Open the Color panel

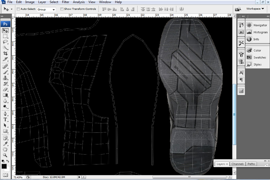(254, 50)
